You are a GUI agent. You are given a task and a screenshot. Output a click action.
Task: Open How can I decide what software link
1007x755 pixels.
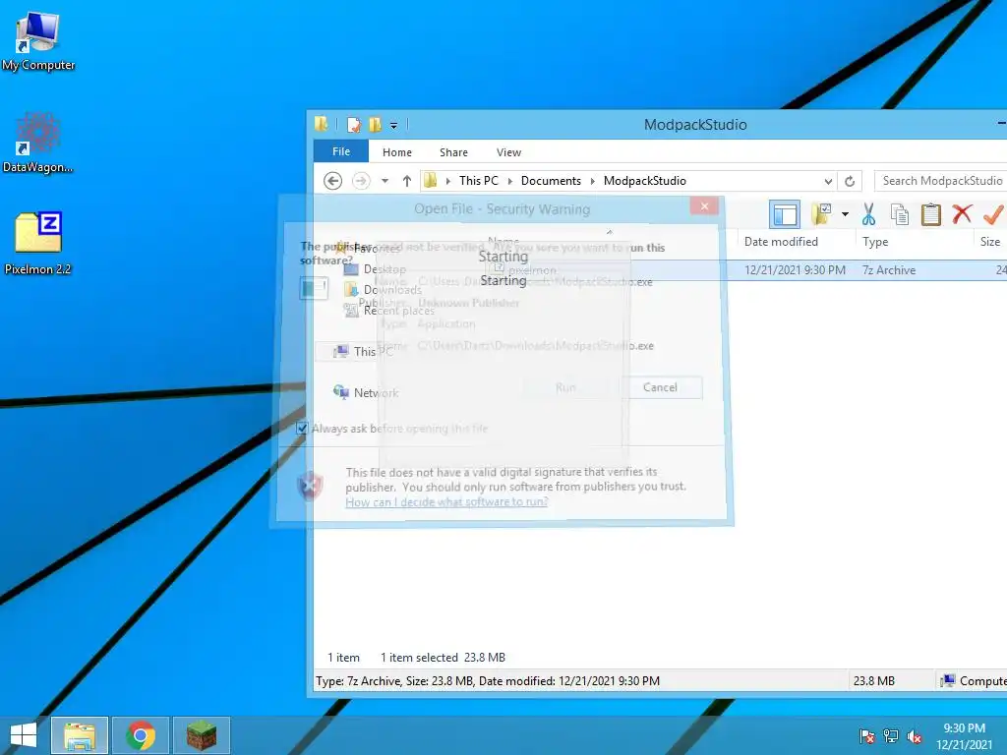point(447,502)
